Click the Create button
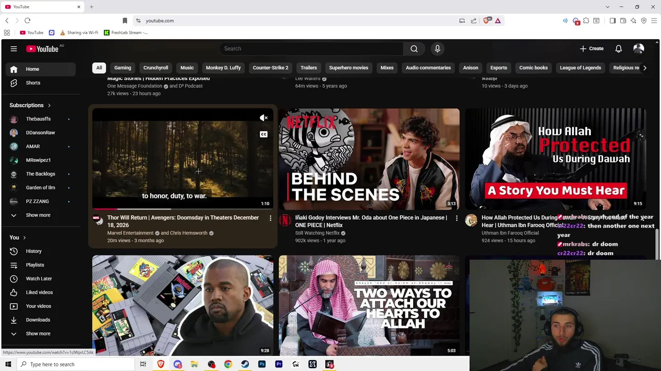Image resolution: width=661 pixels, height=371 pixels. coord(592,48)
